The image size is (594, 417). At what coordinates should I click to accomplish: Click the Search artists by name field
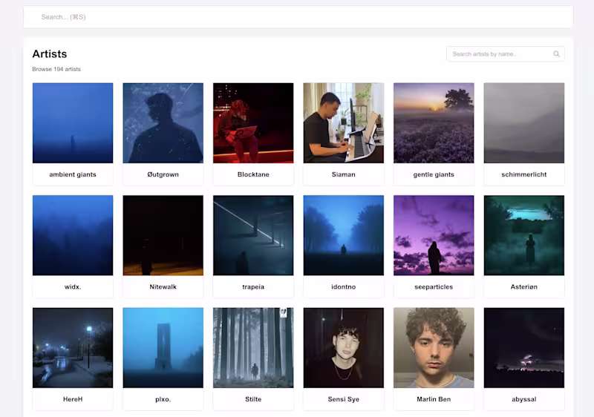pyautogui.click(x=506, y=54)
